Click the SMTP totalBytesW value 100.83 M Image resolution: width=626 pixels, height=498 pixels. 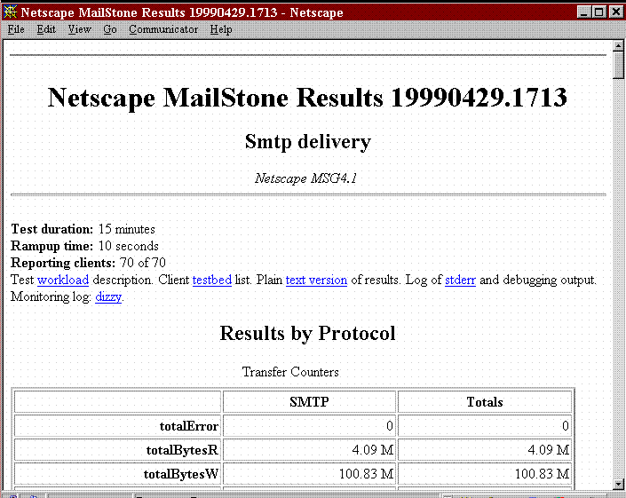pos(366,474)
